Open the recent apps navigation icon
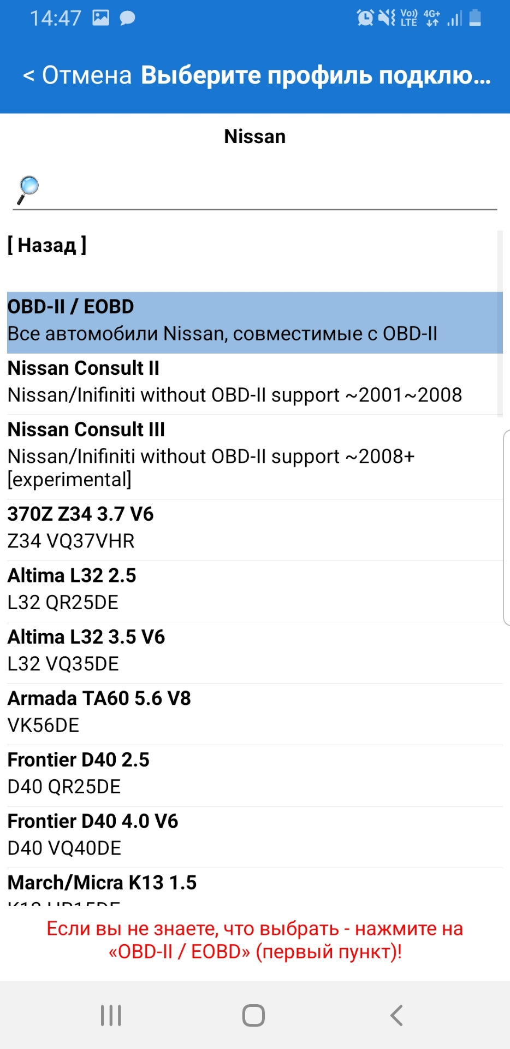Image resolution: width=510 pixels, height=1049 pixels. [x=111, y=1015]
